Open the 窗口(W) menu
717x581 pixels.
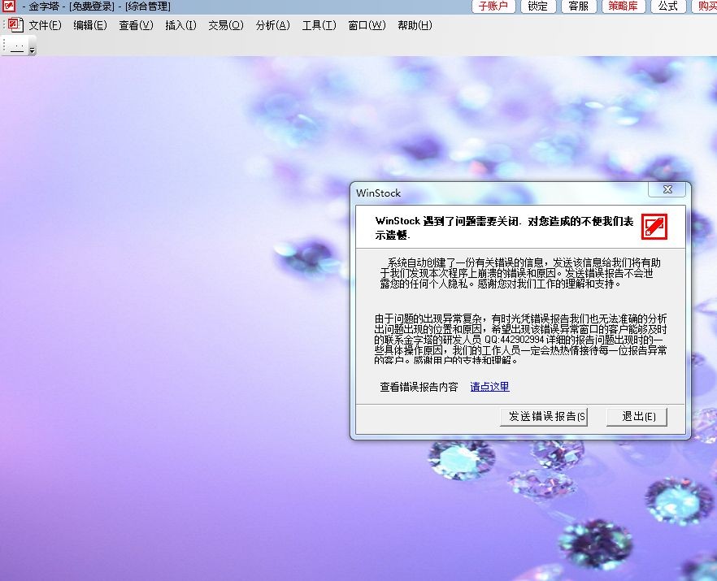point(367,25)
